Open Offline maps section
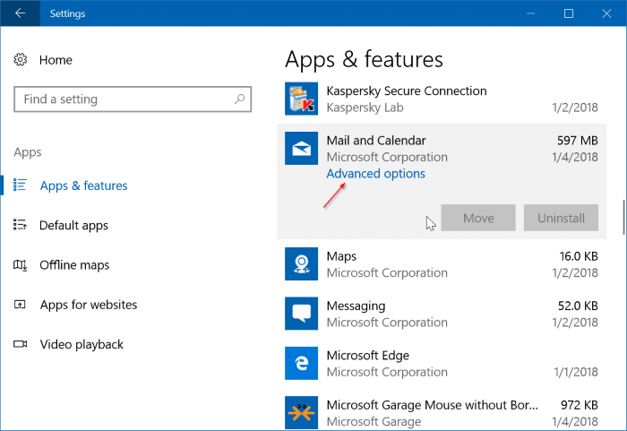This screenshot has width=627, height=431. point(74,265)
